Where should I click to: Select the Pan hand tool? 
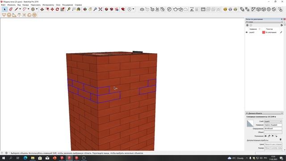(90, 9)
